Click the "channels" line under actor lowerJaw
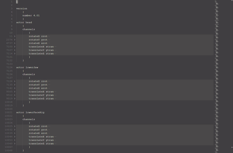The image size is (233, 153). (28, 74)
